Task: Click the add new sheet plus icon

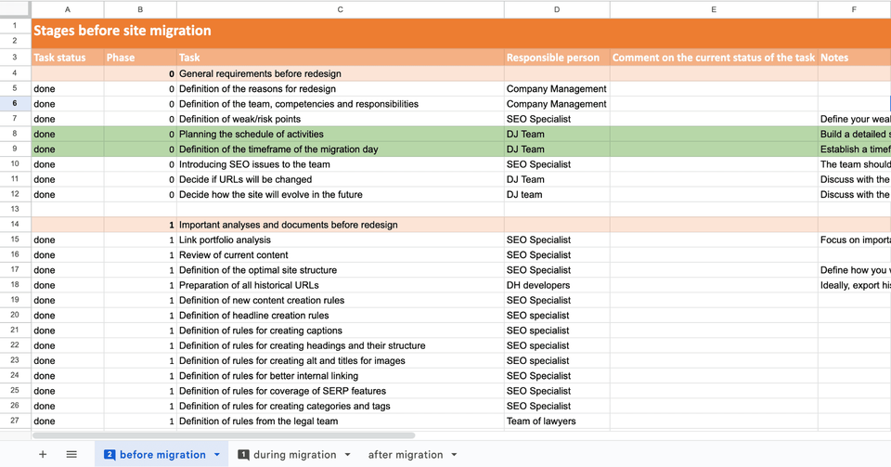Action: [x=43, y=454]
